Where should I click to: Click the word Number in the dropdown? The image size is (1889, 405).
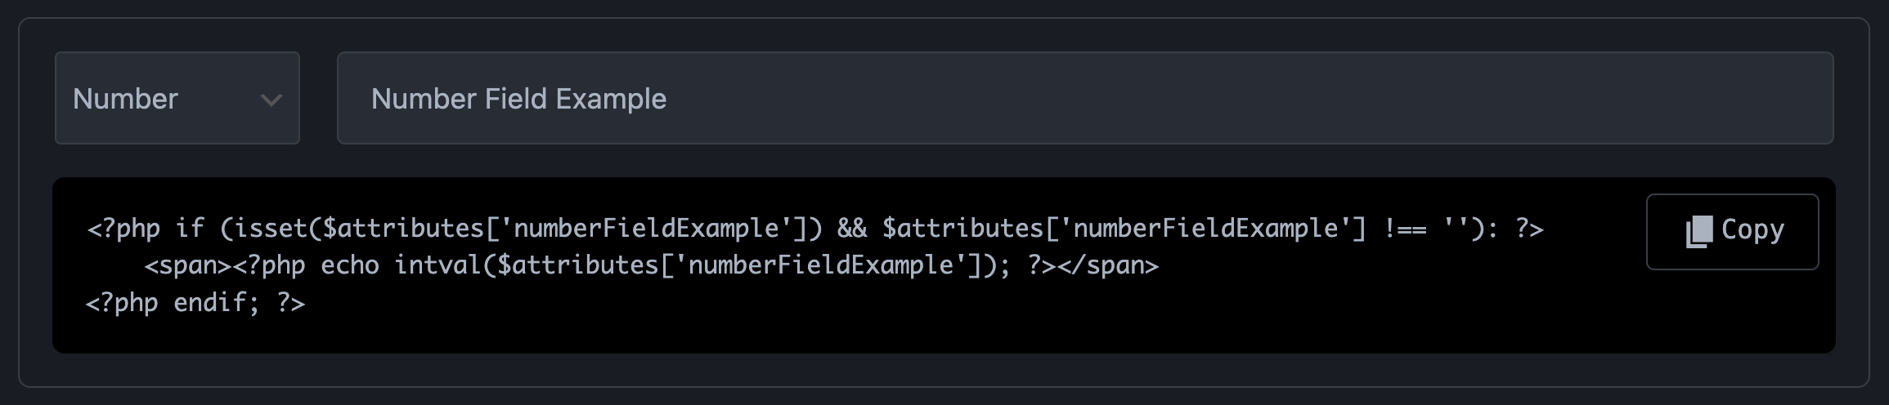pyautogui.click(x=125, y=99)
